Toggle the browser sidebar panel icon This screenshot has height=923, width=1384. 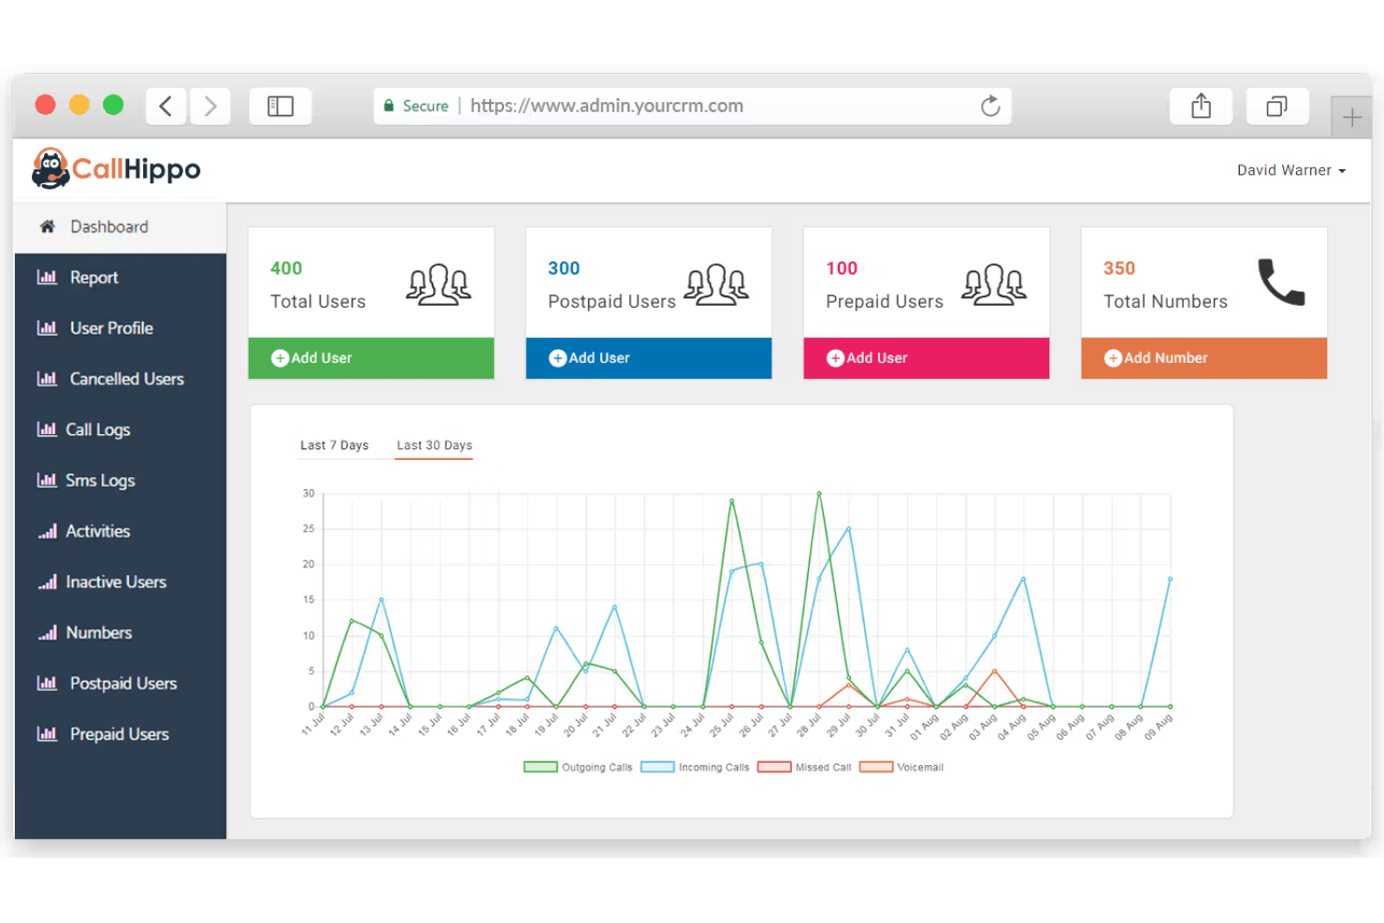coord(281,107)
